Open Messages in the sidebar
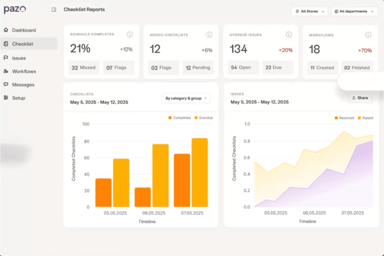The image size is (384, 256). click(29, 85)
